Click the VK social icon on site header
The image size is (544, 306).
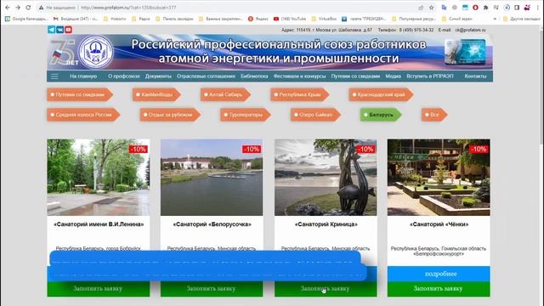(60, 30)
